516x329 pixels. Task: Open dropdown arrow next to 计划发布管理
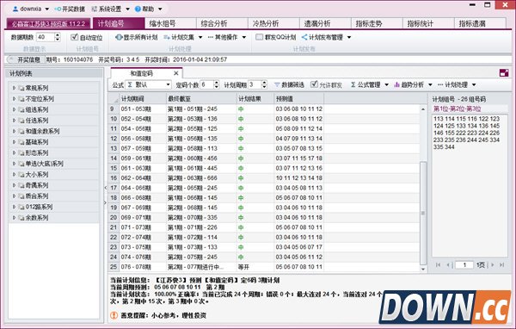click(x=349, y=37)
